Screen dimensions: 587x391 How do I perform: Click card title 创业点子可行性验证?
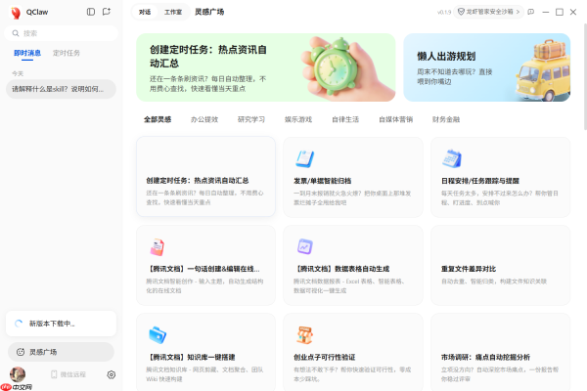point(324,358)
